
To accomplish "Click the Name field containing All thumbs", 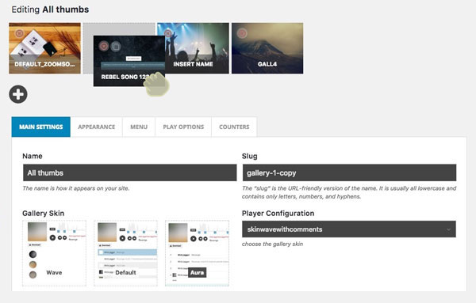I will pyautogui.click(x=129, y=172).
